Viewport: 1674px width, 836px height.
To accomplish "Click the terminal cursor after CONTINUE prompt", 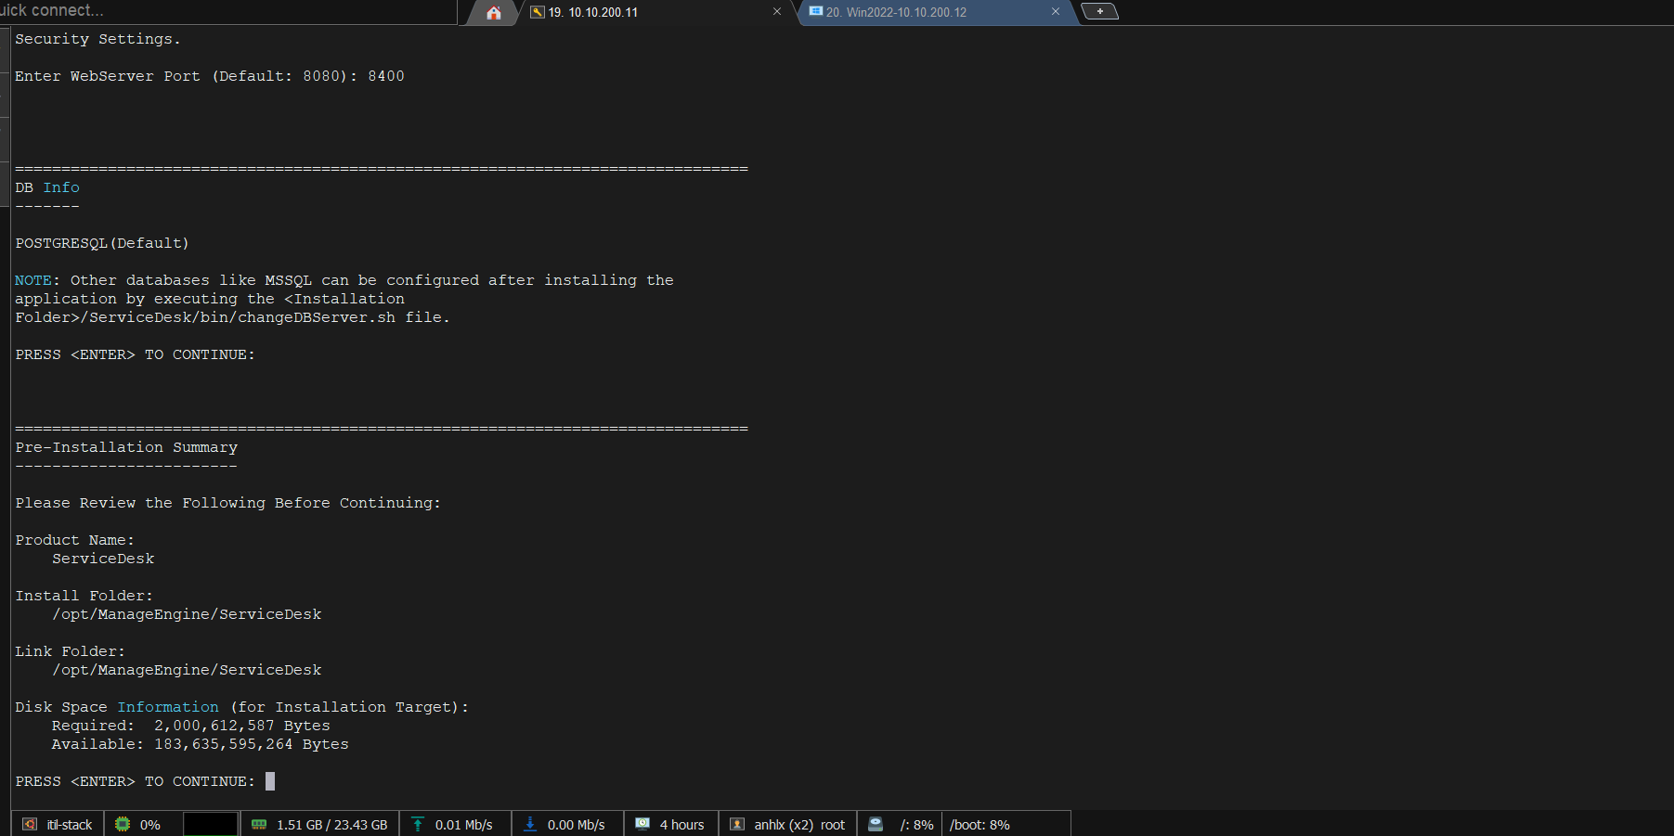I will [270, 781].
